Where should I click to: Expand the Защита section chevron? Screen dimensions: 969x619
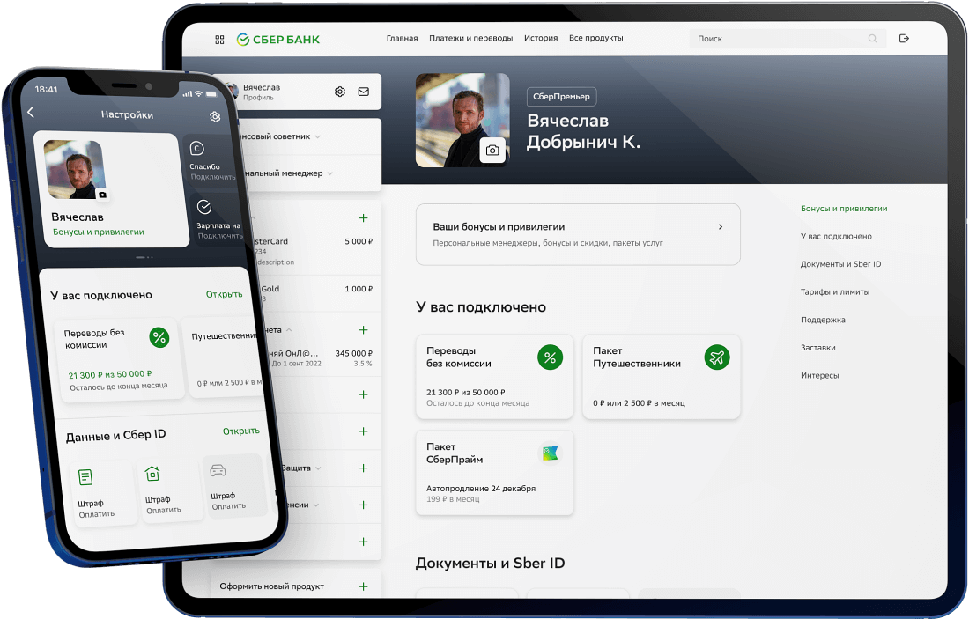click(318, 468)
